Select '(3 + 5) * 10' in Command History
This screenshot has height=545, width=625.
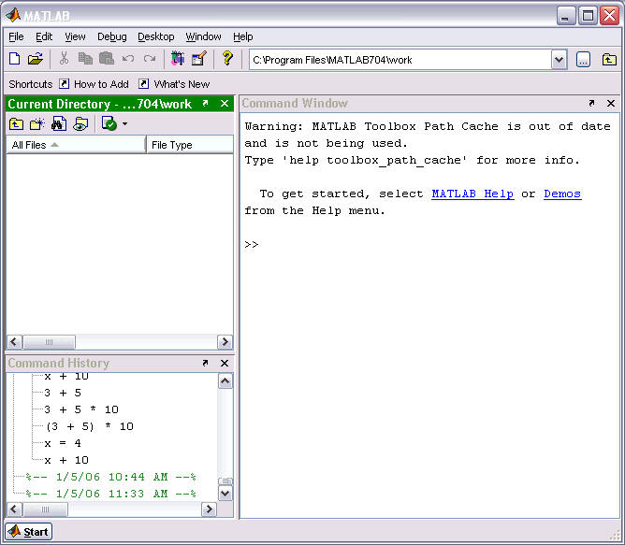click(89, 426)
